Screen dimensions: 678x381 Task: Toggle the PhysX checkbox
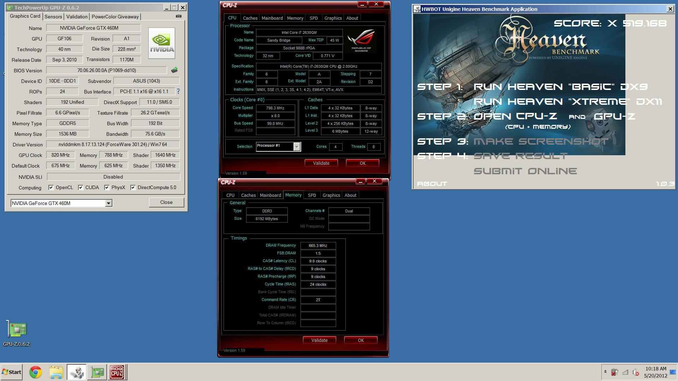pos(107,188)
